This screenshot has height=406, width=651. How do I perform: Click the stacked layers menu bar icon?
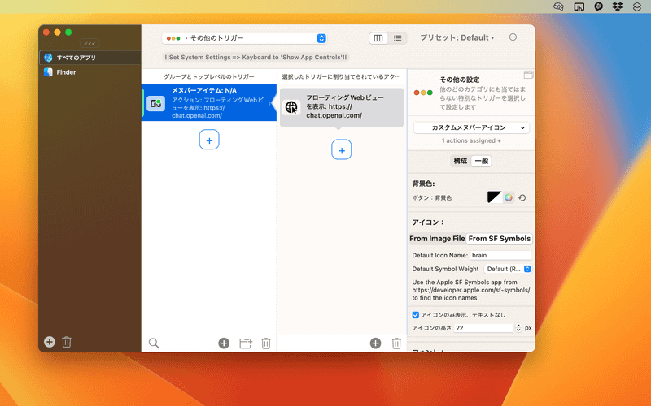click(637, 6)
